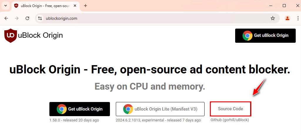Screen dimensions: 301x135
Task: Open a new tab with the plus button
Action: point(86,6)
